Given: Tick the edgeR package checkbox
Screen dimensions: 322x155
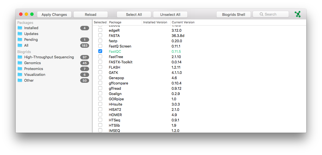Looking at the screenshot, I should [100, 30].
